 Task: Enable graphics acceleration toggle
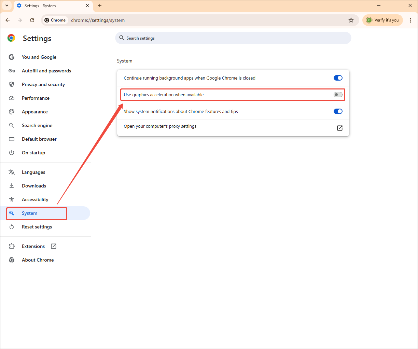tap(338, 95)
